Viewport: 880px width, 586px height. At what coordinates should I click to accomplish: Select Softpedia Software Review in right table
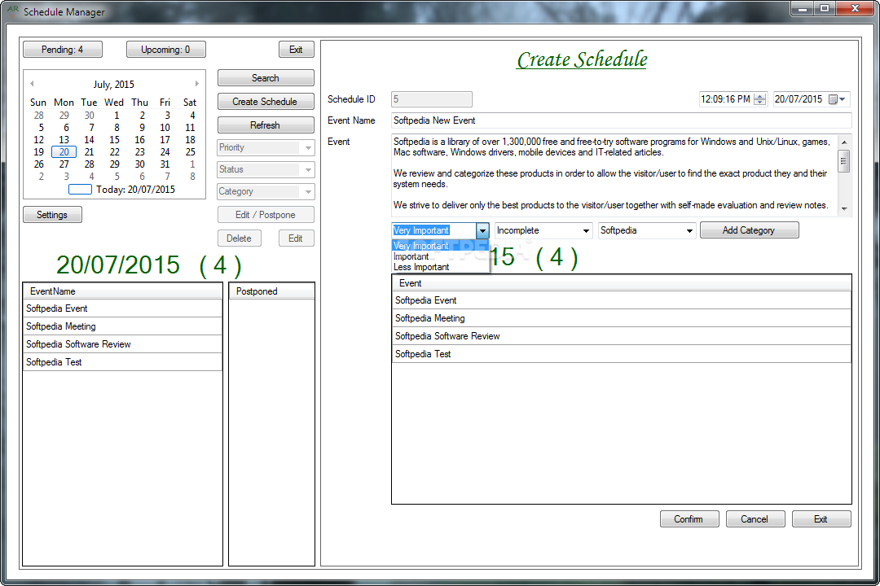coord(622,336)
